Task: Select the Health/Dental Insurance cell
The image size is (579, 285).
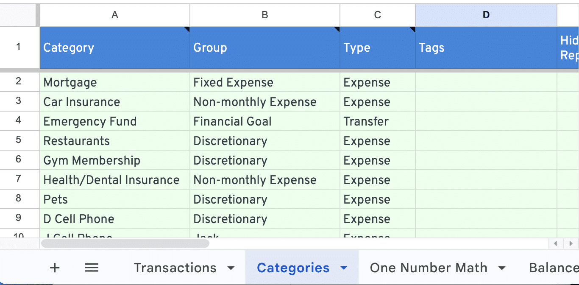Action: [115, 180]
